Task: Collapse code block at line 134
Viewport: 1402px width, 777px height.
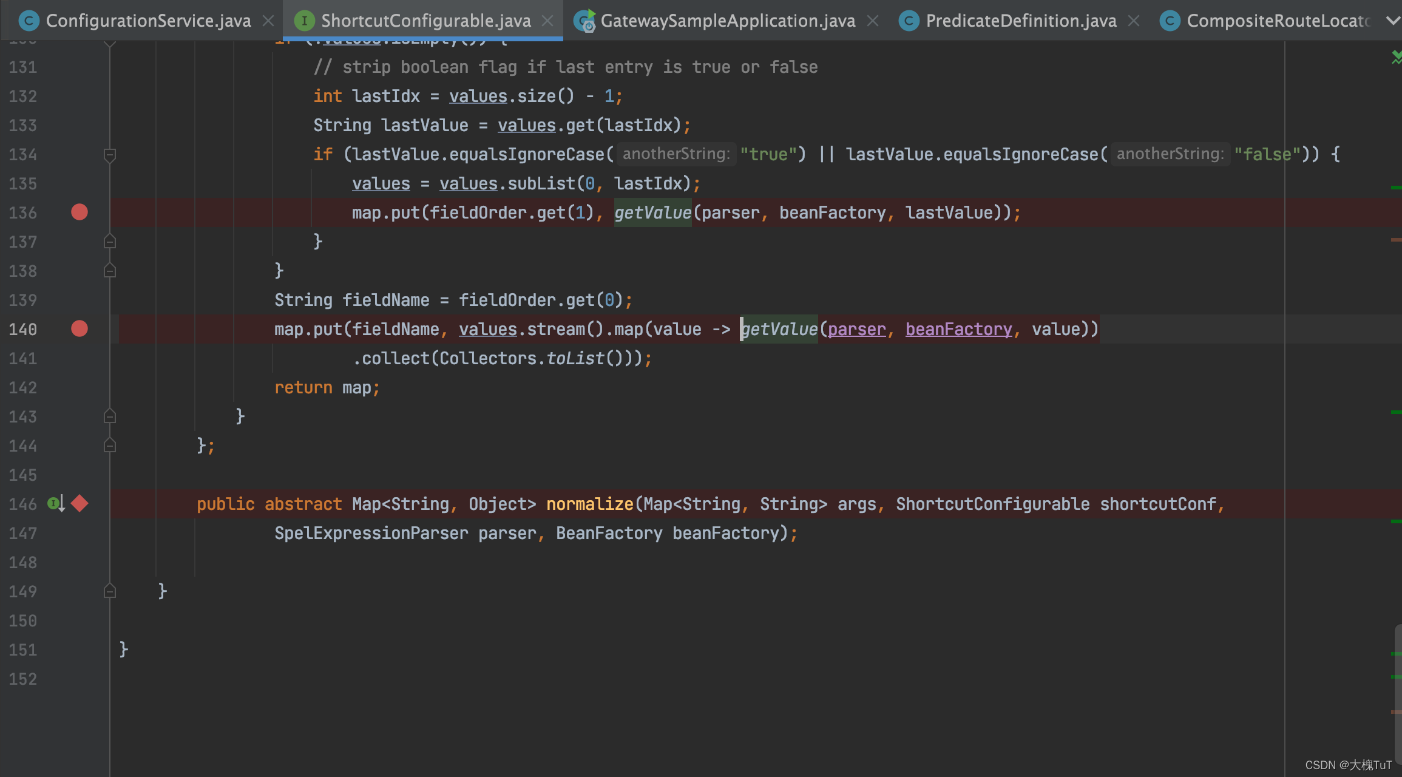Action: pyautogui.click(x=110, y=155)
